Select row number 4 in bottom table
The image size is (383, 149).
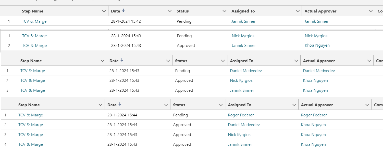tap(5, 144)
